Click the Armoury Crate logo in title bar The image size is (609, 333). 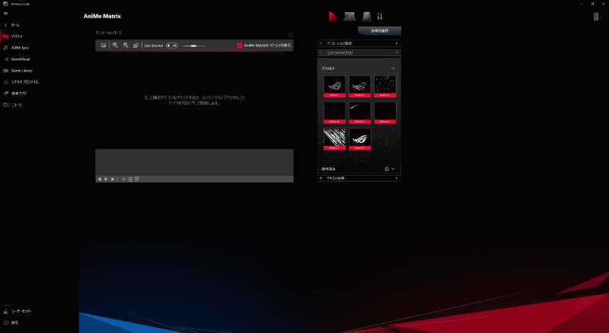pos(5,4)
